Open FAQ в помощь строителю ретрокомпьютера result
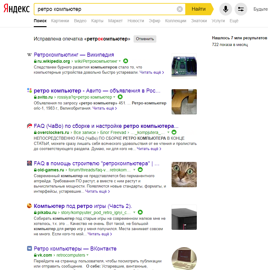This screenshot has width=268, height=270. [96, 163]
